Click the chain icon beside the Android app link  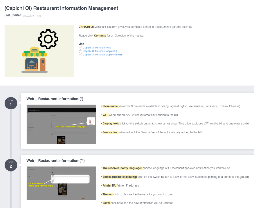pyautogui.click(x=80, y=55)
